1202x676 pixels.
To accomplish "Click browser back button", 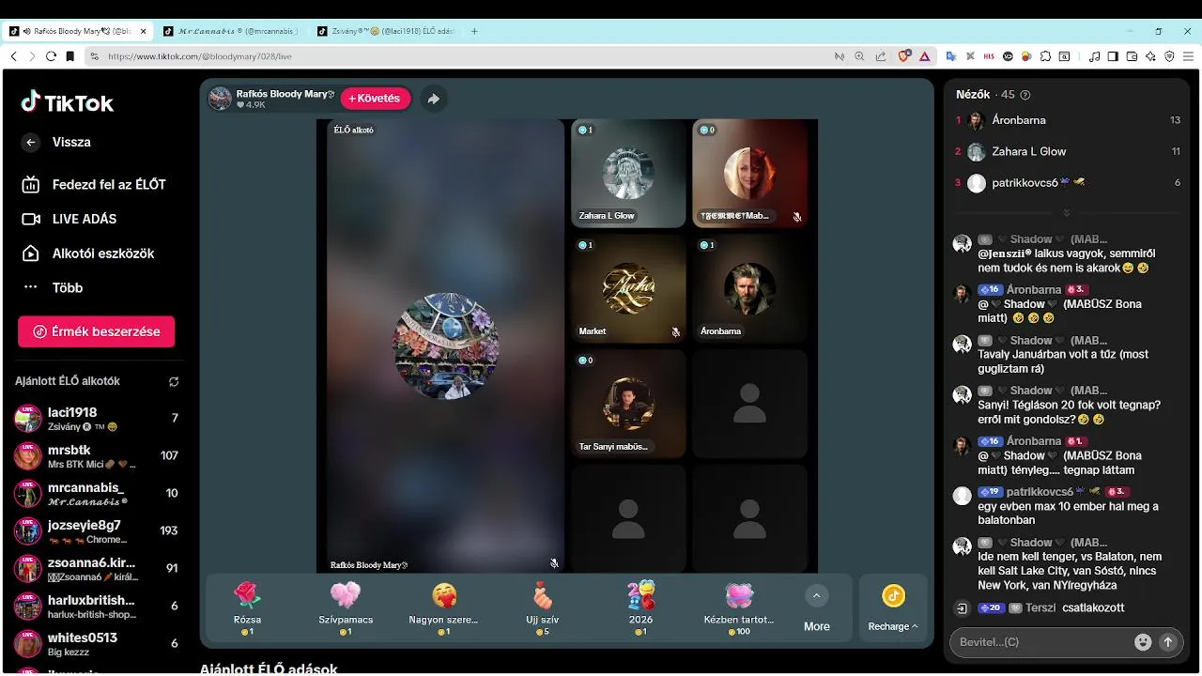I will point(13,56).
